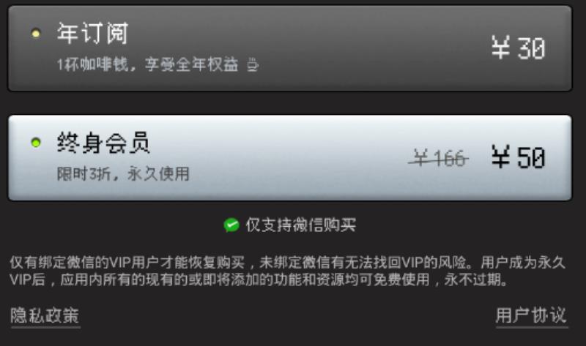
Task: Choose the 年订阅 yearly subscription card
Action: pos(290,48)
